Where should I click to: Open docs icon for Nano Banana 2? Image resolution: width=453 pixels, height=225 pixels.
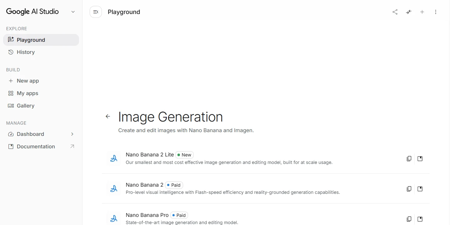tap(420, 189)
